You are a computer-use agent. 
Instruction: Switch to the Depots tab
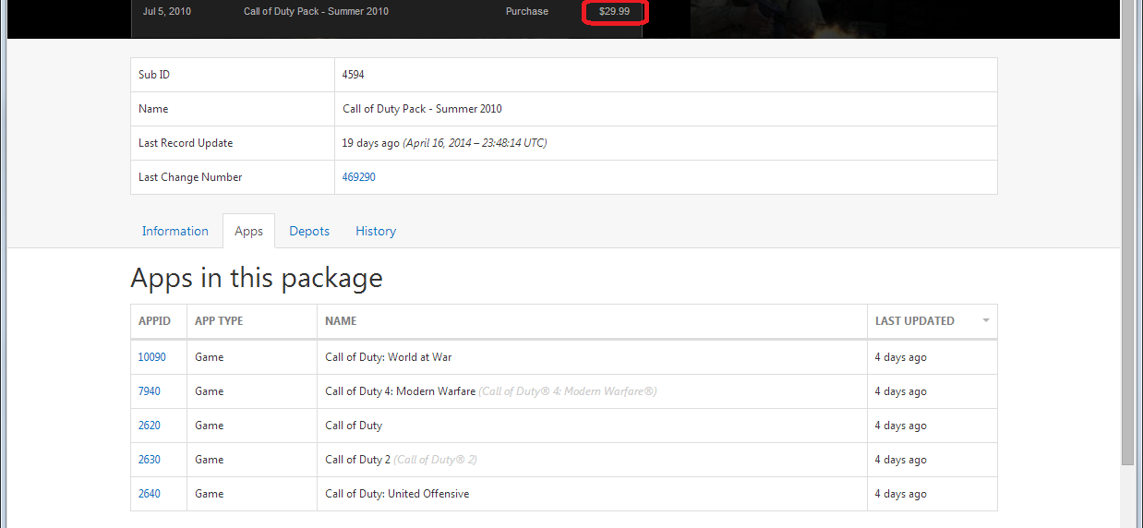click(309, 231)
